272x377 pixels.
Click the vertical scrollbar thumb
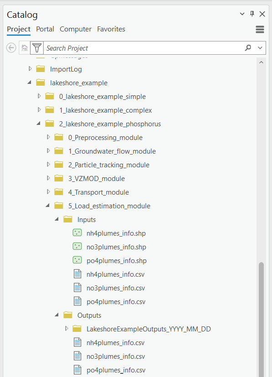point(261,320)
